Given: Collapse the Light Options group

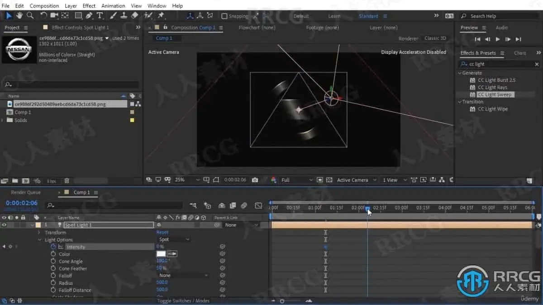Looking at the screenshot, I should (x=39, y=239).
